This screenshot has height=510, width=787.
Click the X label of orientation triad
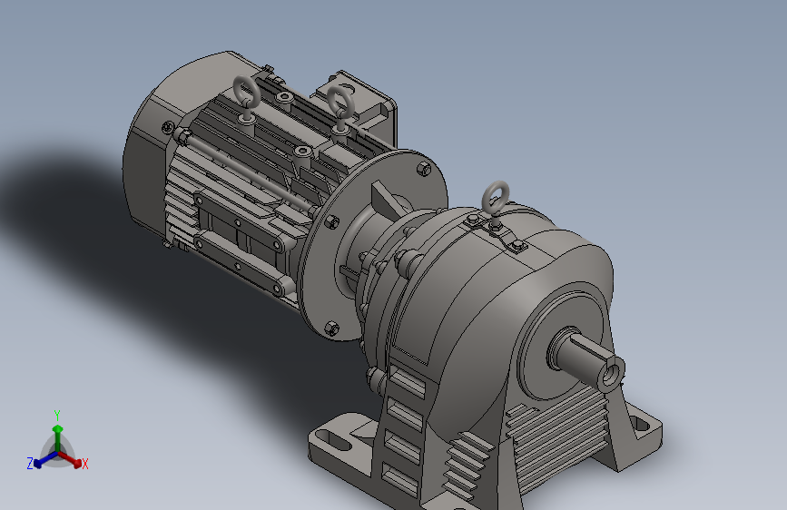[84, 465]
